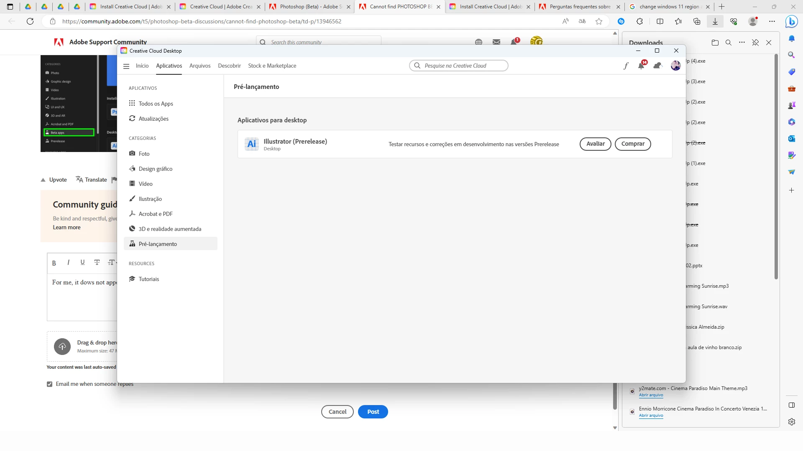Click the Avaliar button for Illustrator
Image resolution: width=803 pixels, height=451 pixels.
pyautogui.click(x=595, y=144)
